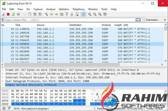Click the grey Start capture shark fin icon
Image resolution: width=168 pixels, height=111 pixels.
click(x=3, y=14)
